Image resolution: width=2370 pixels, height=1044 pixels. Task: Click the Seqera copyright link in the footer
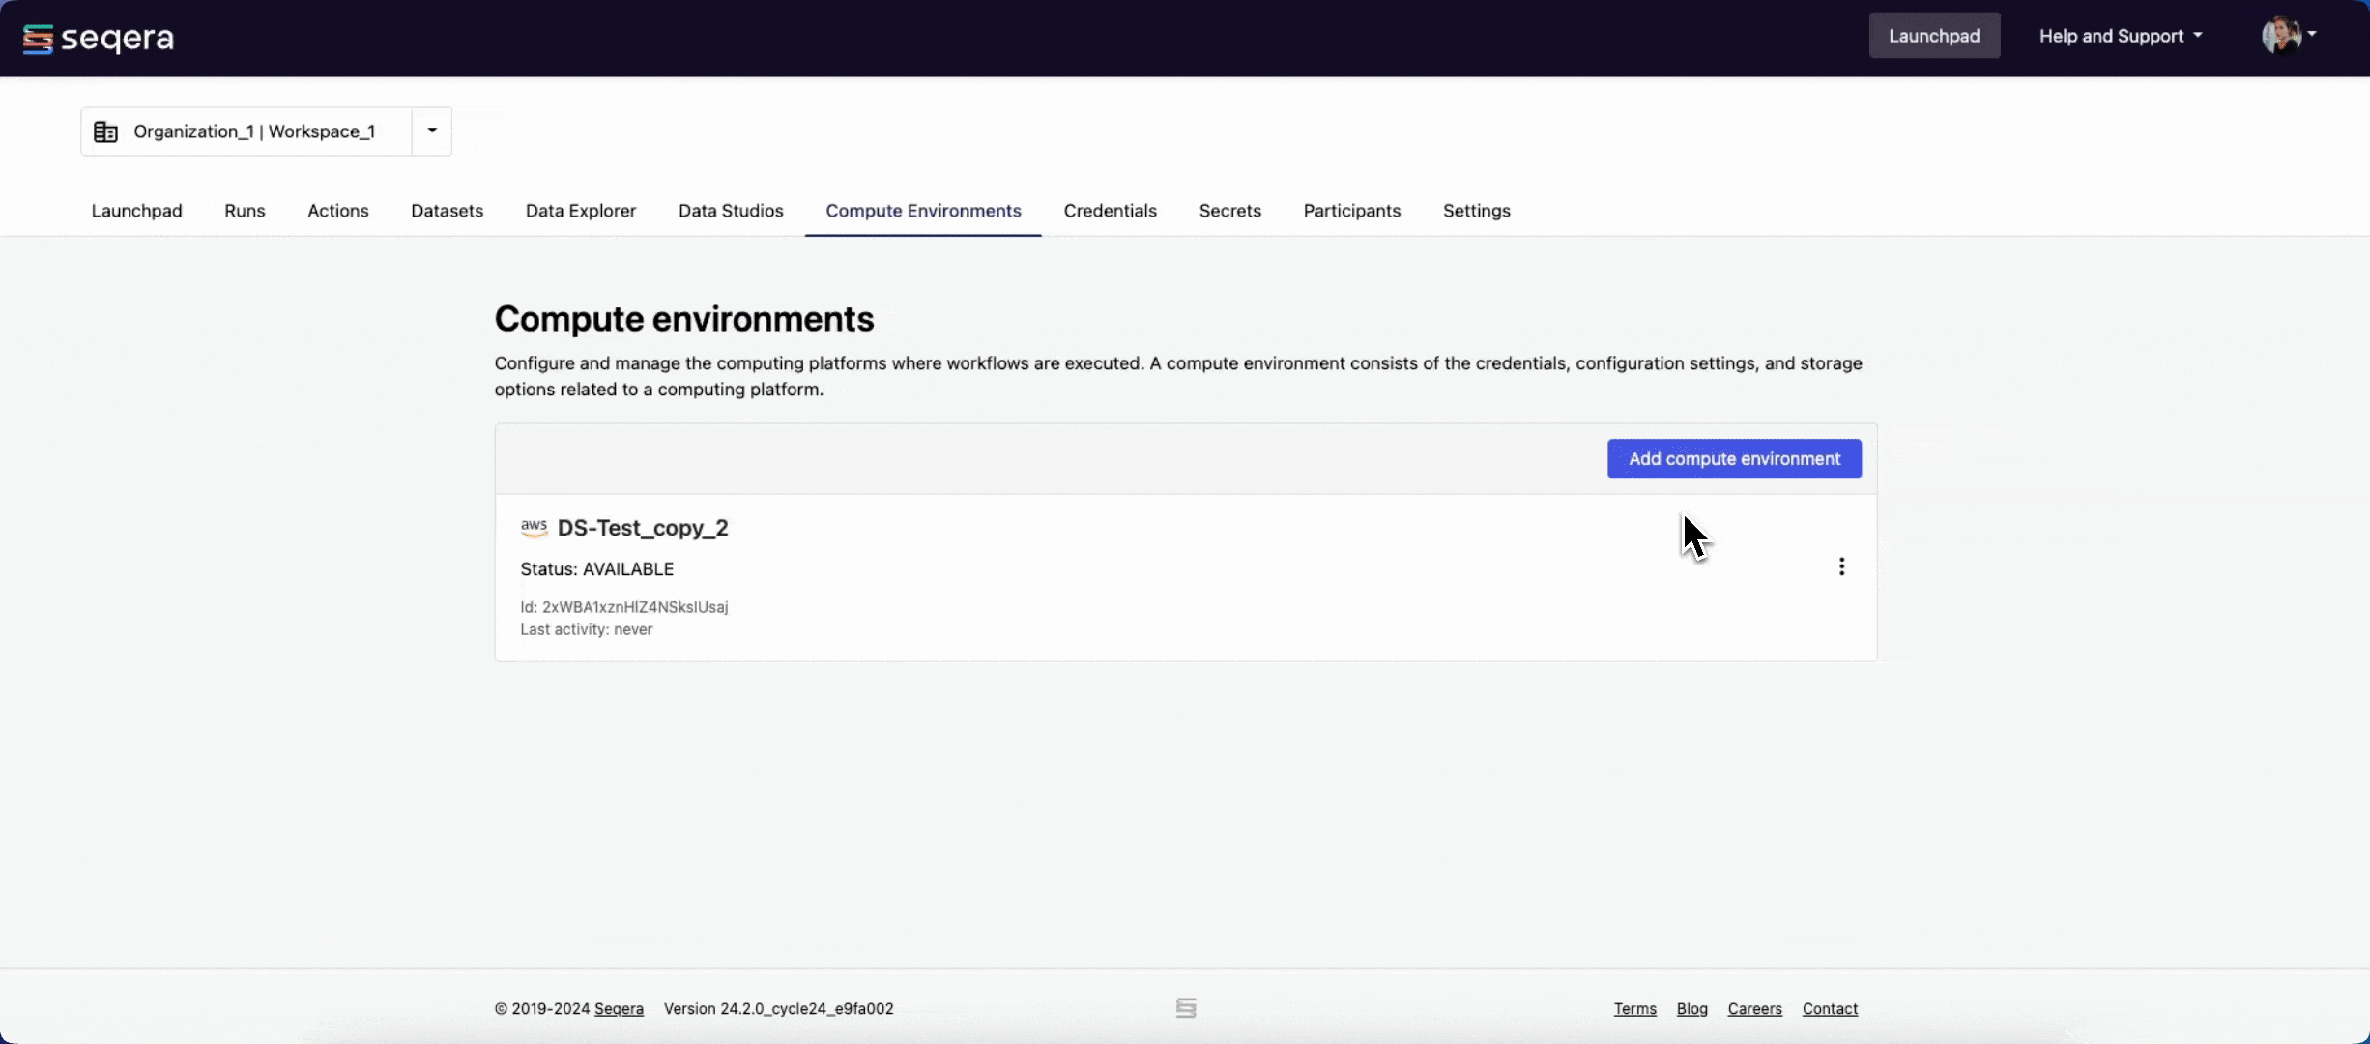point(620,1008)
